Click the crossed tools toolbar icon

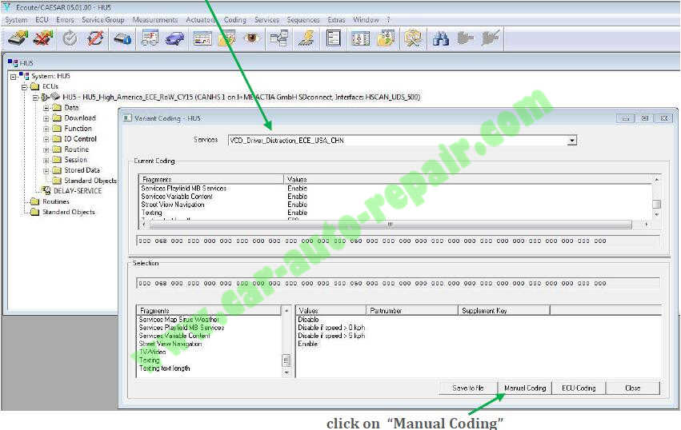tap(413, 38)
